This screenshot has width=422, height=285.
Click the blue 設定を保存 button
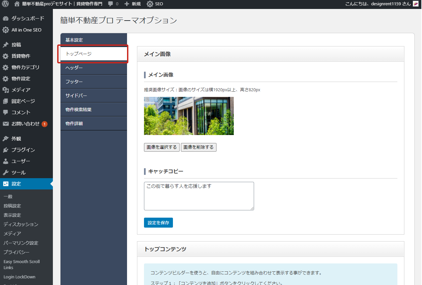158,223
